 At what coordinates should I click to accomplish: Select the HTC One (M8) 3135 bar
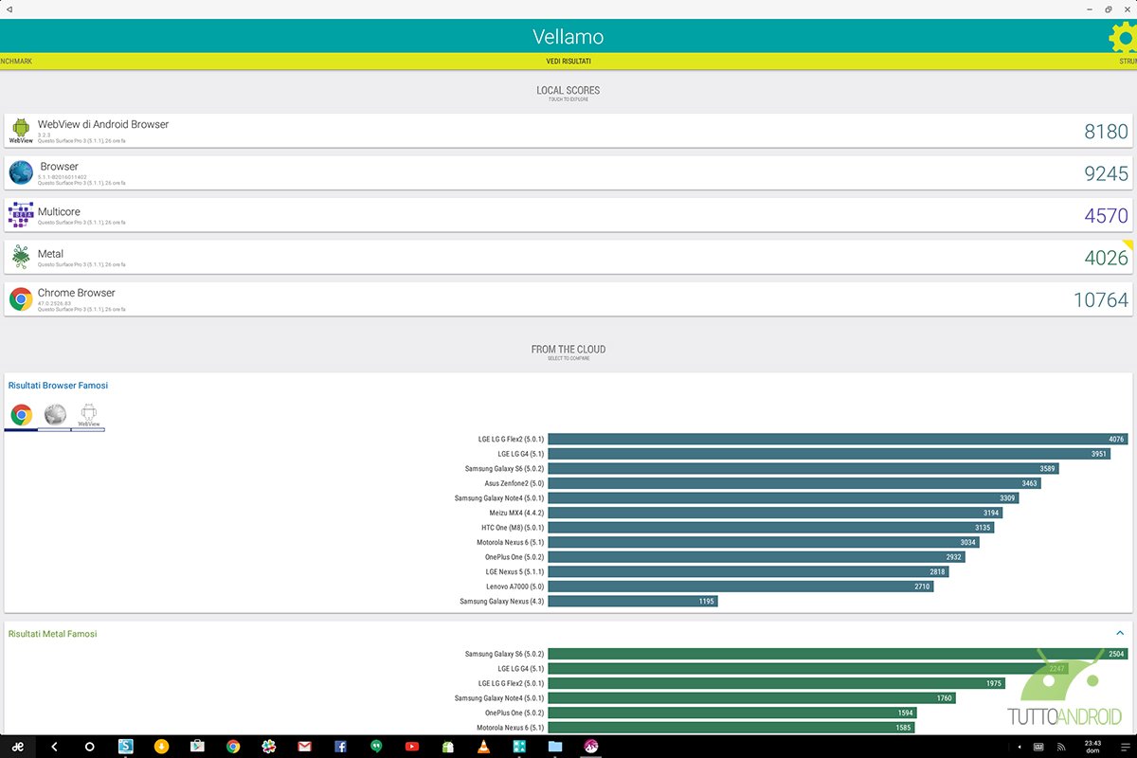coord(770,527)
